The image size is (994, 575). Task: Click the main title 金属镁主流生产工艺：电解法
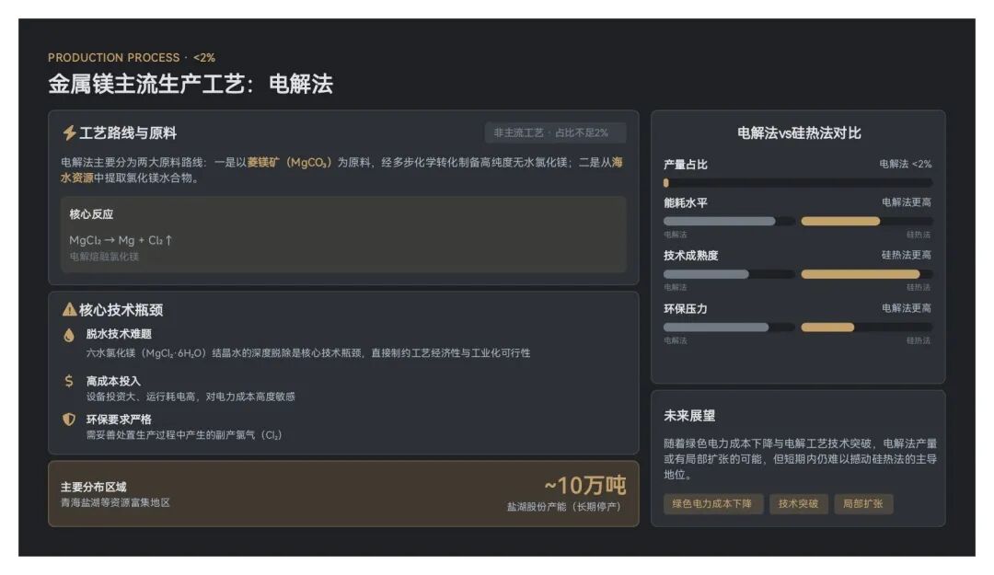tap(191, 85)
